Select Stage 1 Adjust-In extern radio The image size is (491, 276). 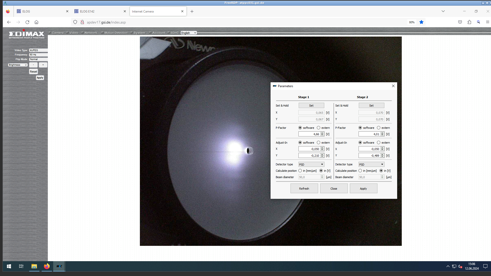click(319, 143)
